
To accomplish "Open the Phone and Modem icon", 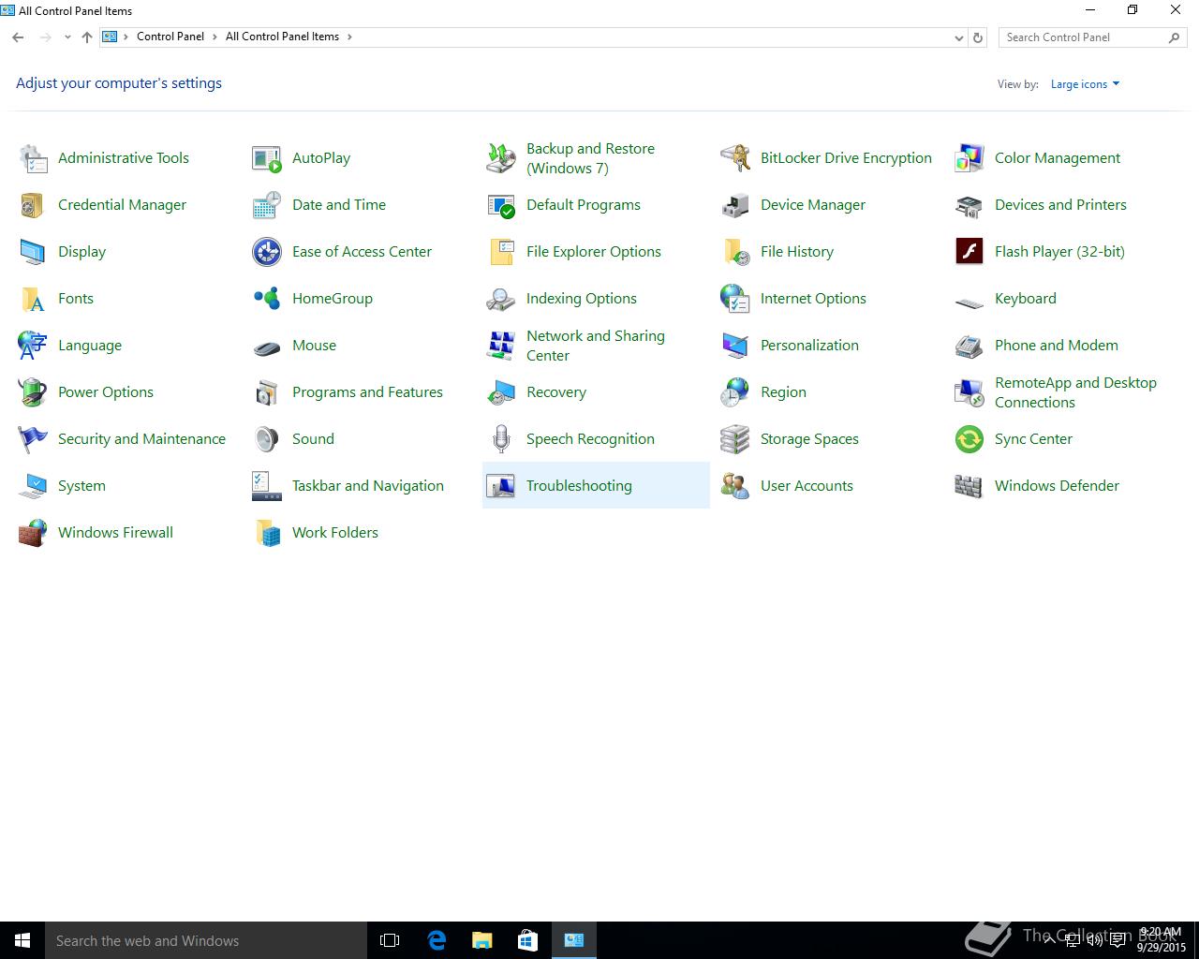I will [x=970, y=346].
